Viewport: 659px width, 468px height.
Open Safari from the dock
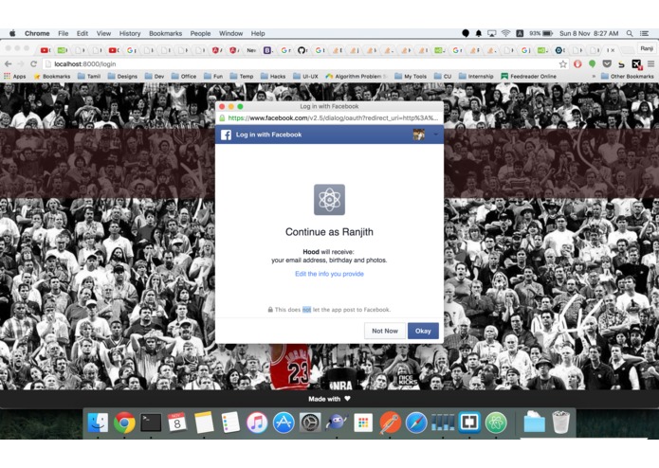coord(416,423)
